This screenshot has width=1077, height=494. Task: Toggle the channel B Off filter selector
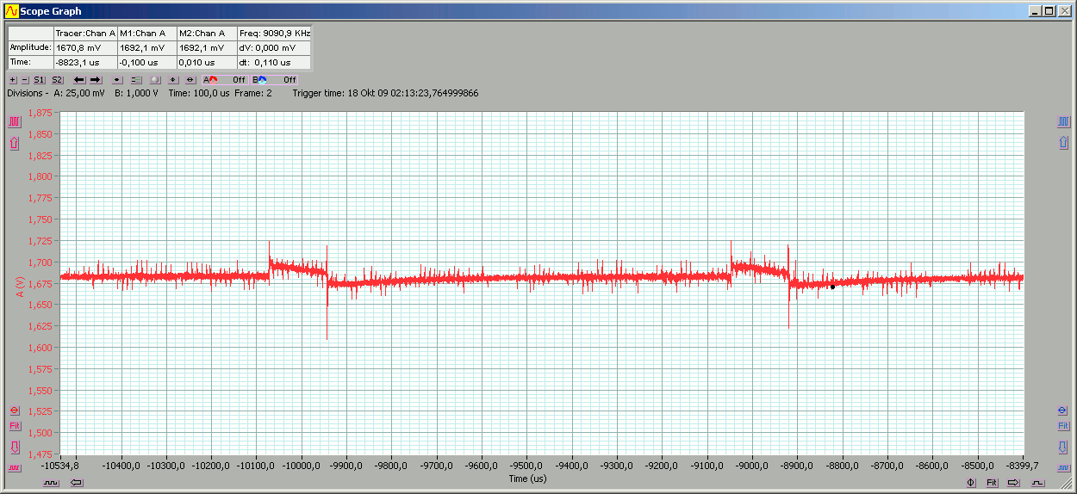click(x=274, y=79)
